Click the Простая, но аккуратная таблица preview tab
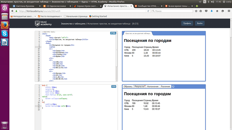 click(138, 34)
